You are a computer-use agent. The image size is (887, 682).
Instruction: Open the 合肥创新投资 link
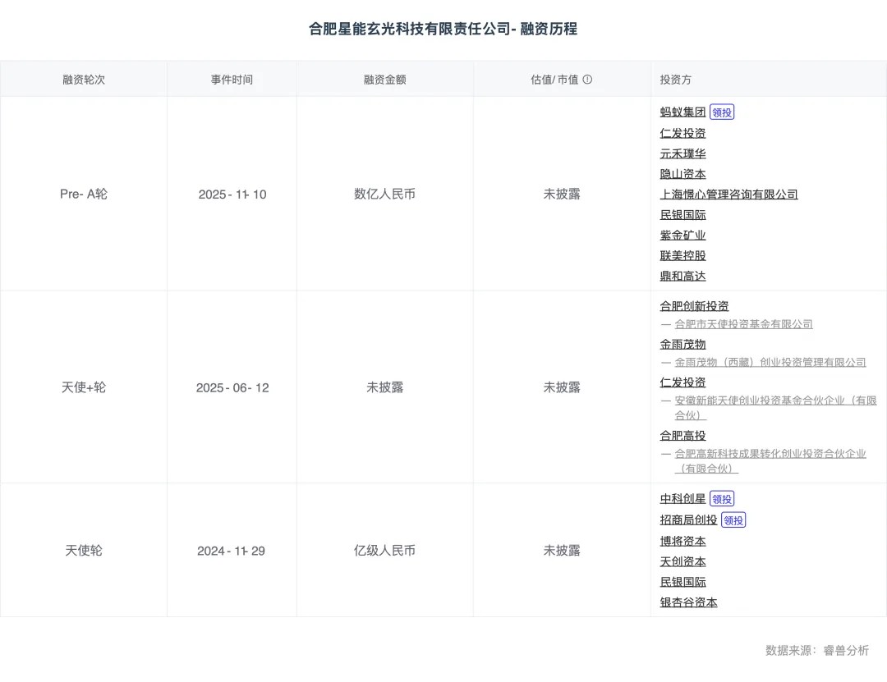[692, 305]
